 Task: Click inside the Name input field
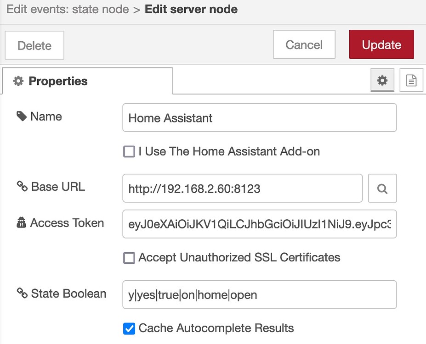[259, 117]
